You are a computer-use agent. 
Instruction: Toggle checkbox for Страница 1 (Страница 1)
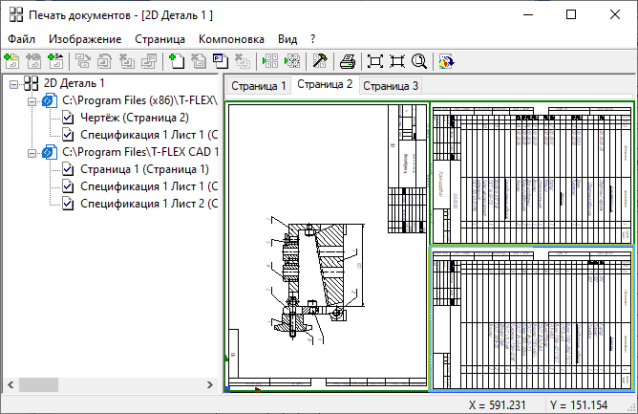pos(69,169)
